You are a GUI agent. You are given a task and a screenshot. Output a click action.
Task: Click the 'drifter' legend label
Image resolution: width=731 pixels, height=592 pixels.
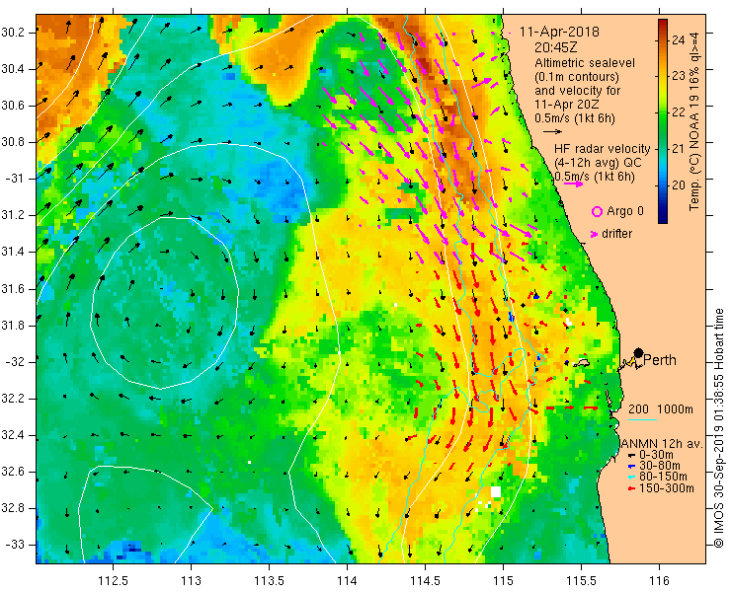(x=616, y=234)
